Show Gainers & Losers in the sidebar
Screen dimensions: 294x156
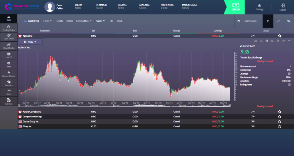pos(9,74)
